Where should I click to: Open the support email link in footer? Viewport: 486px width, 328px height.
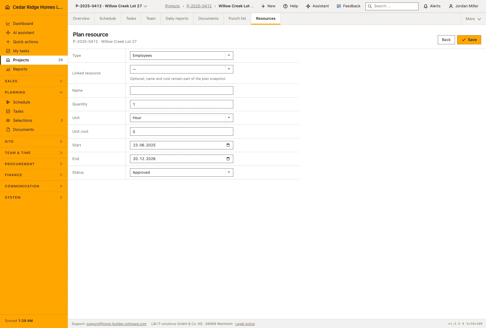(x=116, y=324)
